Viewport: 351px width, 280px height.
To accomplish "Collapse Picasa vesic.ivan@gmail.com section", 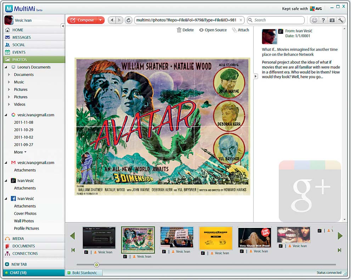I will [x=6, y=115].
